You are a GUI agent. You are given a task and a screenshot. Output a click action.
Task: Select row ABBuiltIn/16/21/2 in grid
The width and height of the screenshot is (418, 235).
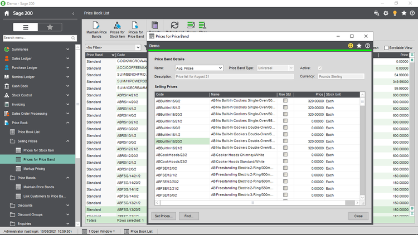tap(257, 148)
